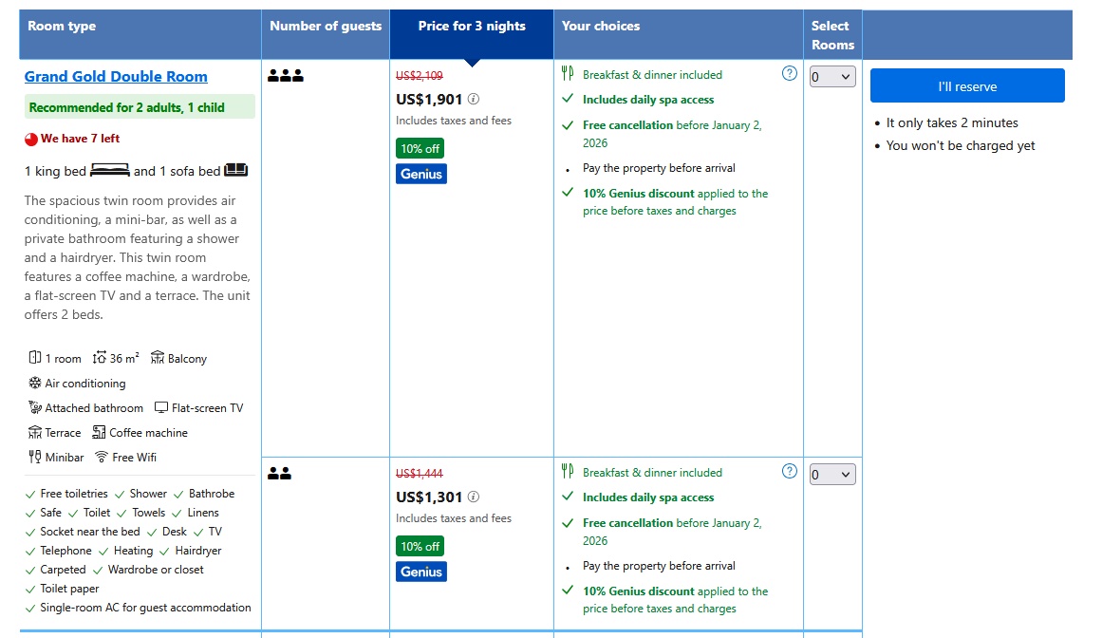This screenshot has width=1102, height=638.
Task: Click the I'll reserve button
Action: (967, 85)
